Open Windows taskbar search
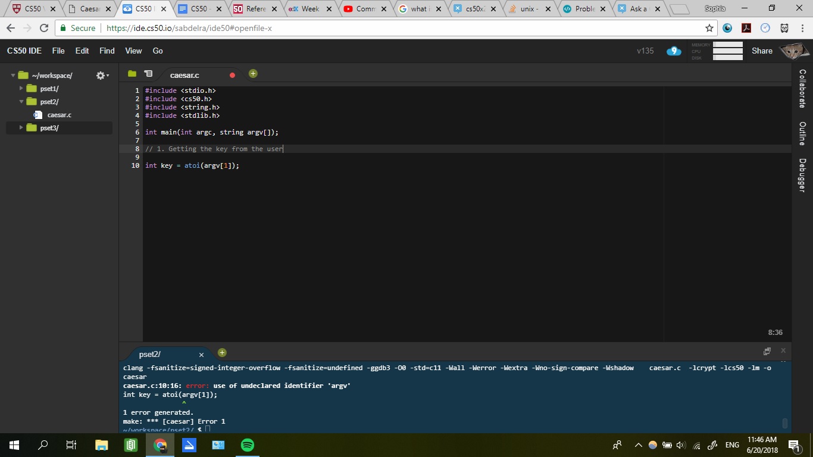The height and width of the screenshot is (457, 813). [x=43, y=445]
